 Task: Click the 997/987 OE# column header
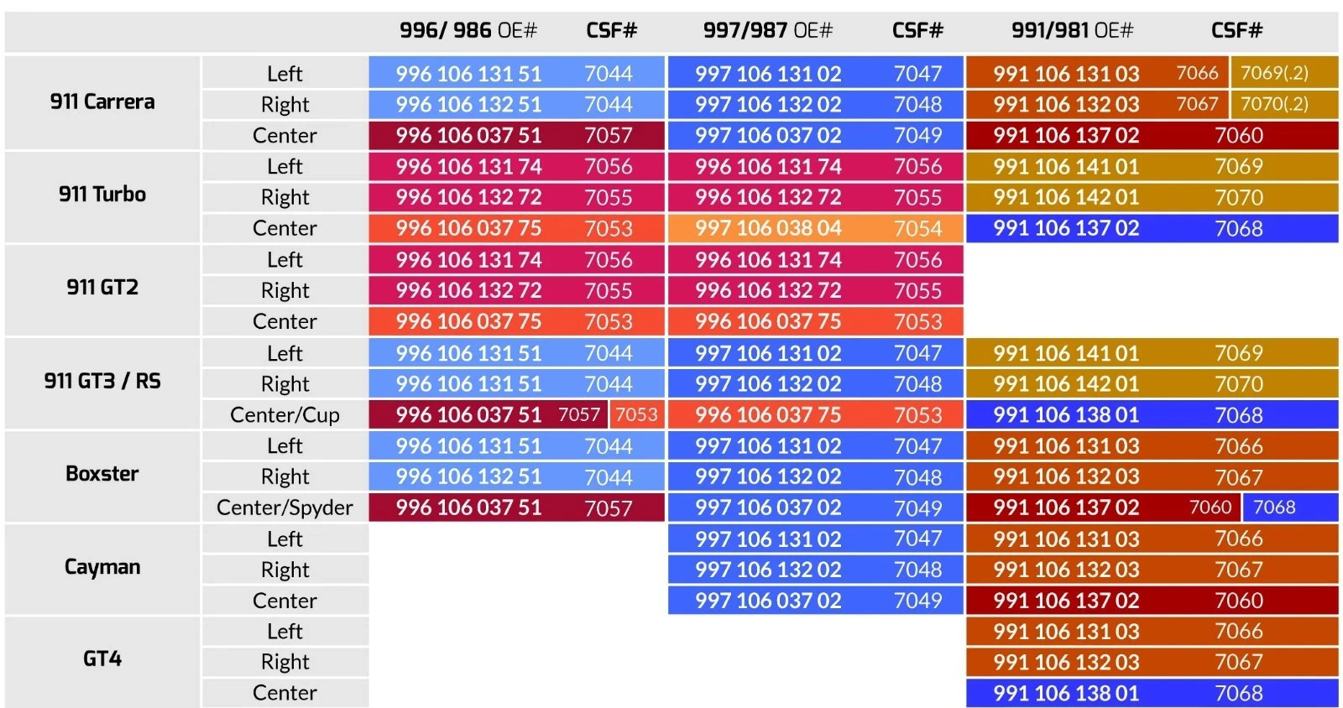pos(767,31)
